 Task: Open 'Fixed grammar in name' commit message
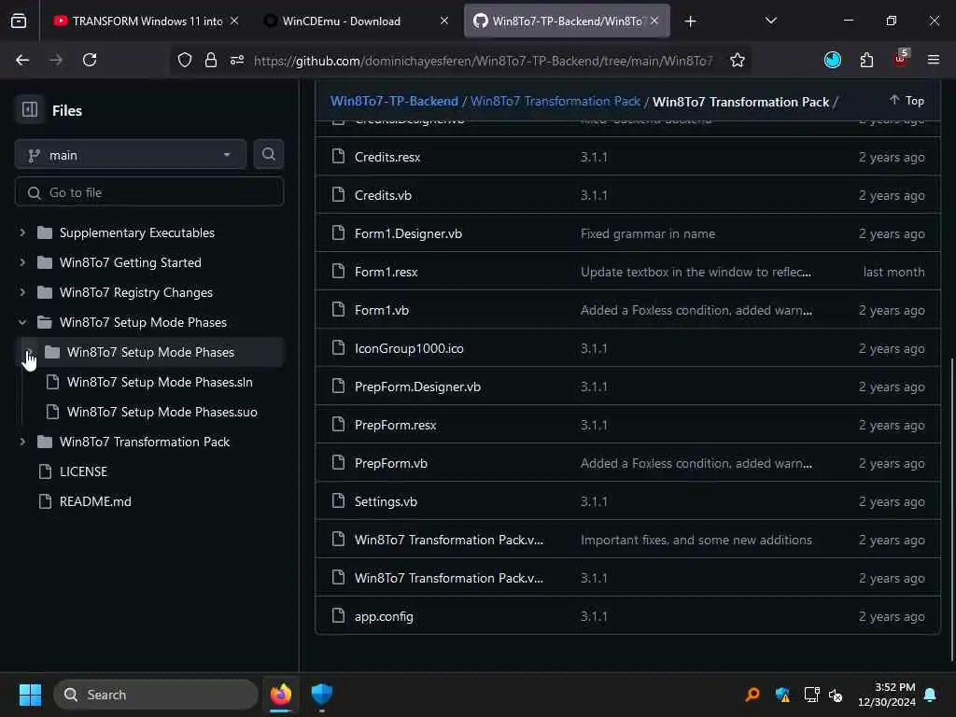tap(648, 233)
